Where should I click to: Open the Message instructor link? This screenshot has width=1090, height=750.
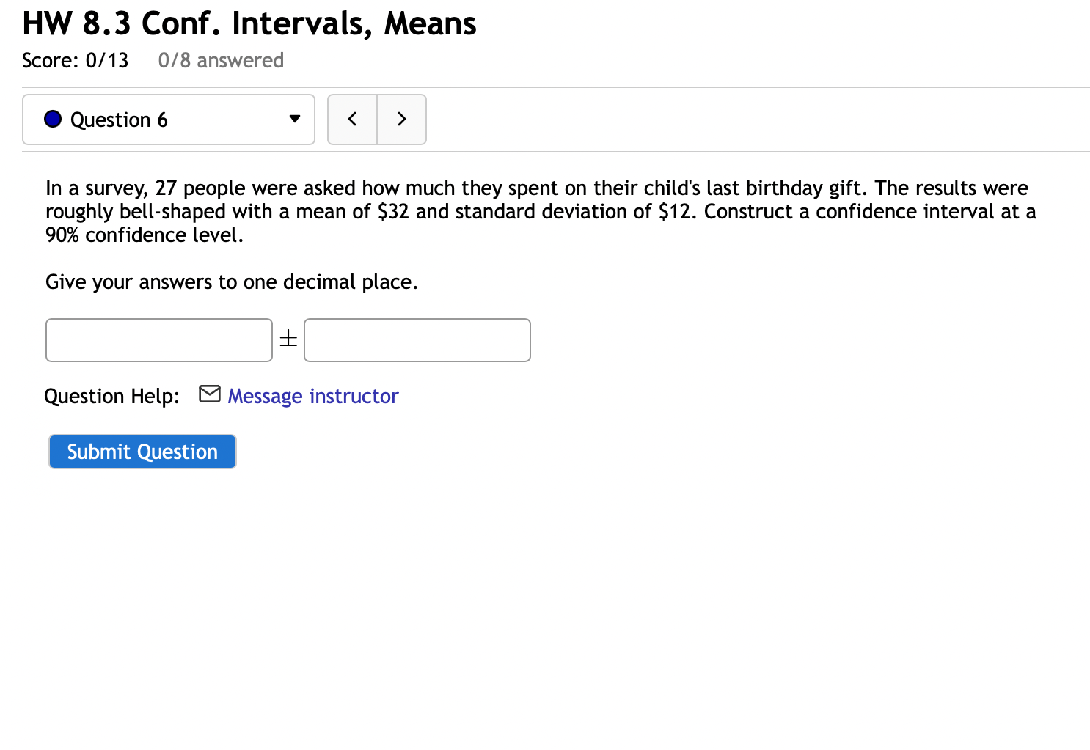(x=312, y=396)
